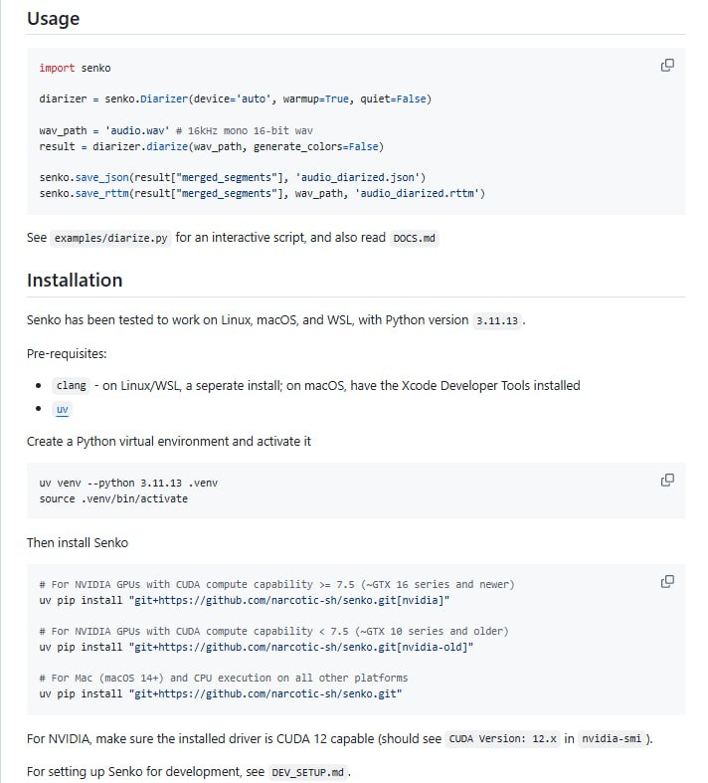Click the DEV_SETUP.md file reference

click(307, 772)
